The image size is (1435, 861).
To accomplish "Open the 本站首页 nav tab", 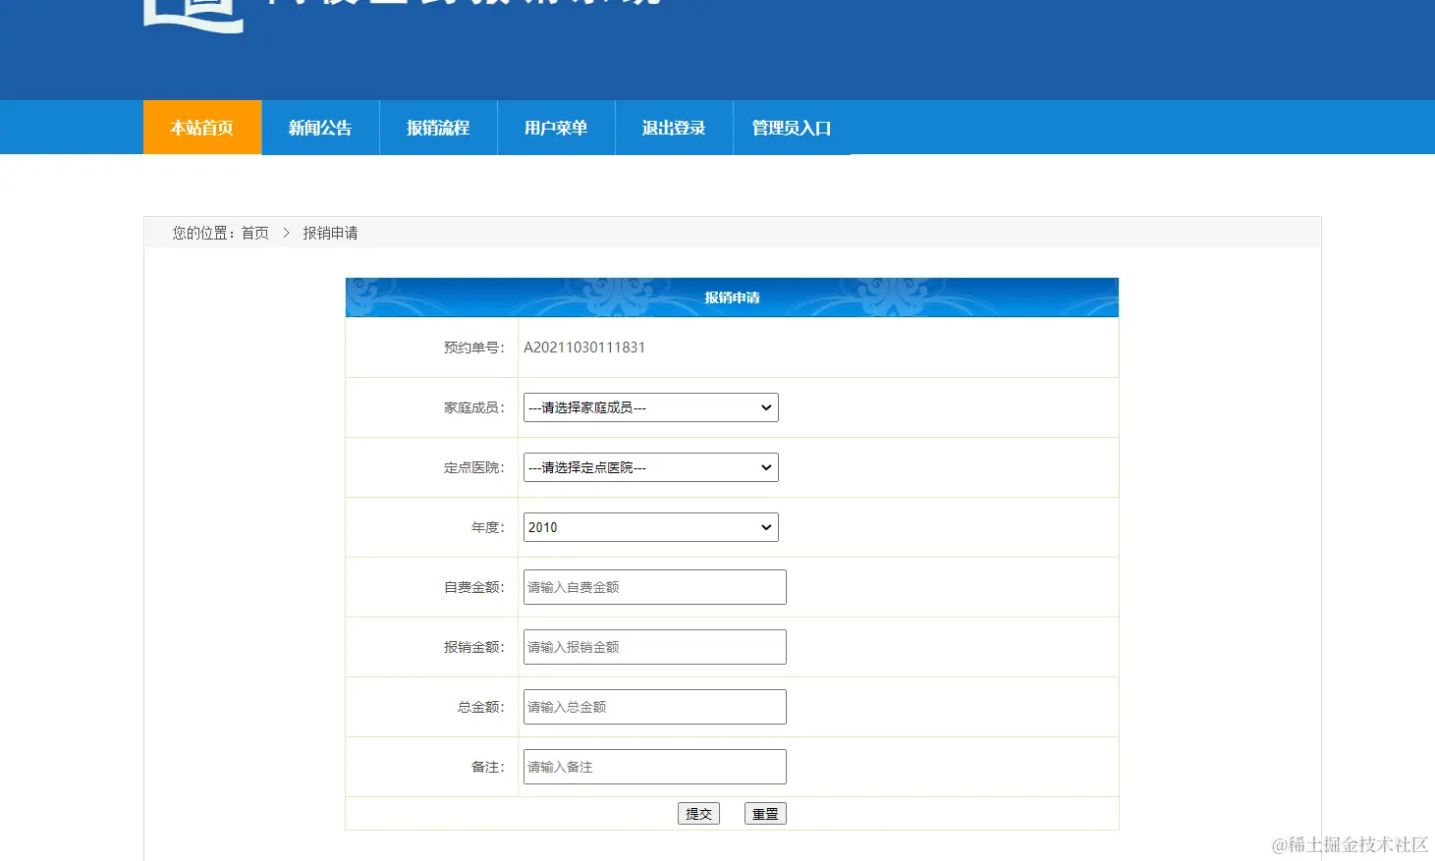I will click(202, 128).
